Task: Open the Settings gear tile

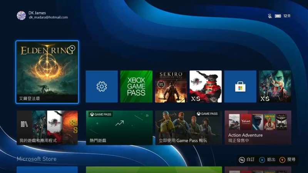Action: [x=102, y=86]
